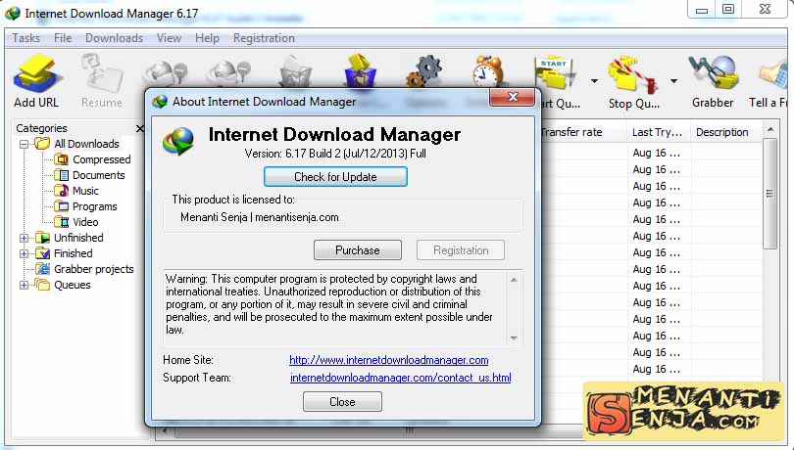Viewport: 794px width, 450px height.
Task: Click the Last Try column header
Action: point(658,132)
